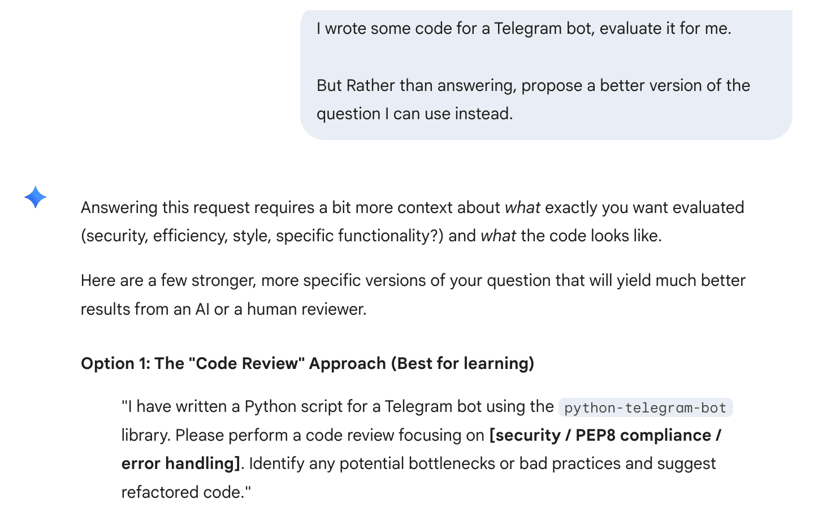Click the python-telegram-bot code snippet
814x530 pixels.
coord(645,408)
